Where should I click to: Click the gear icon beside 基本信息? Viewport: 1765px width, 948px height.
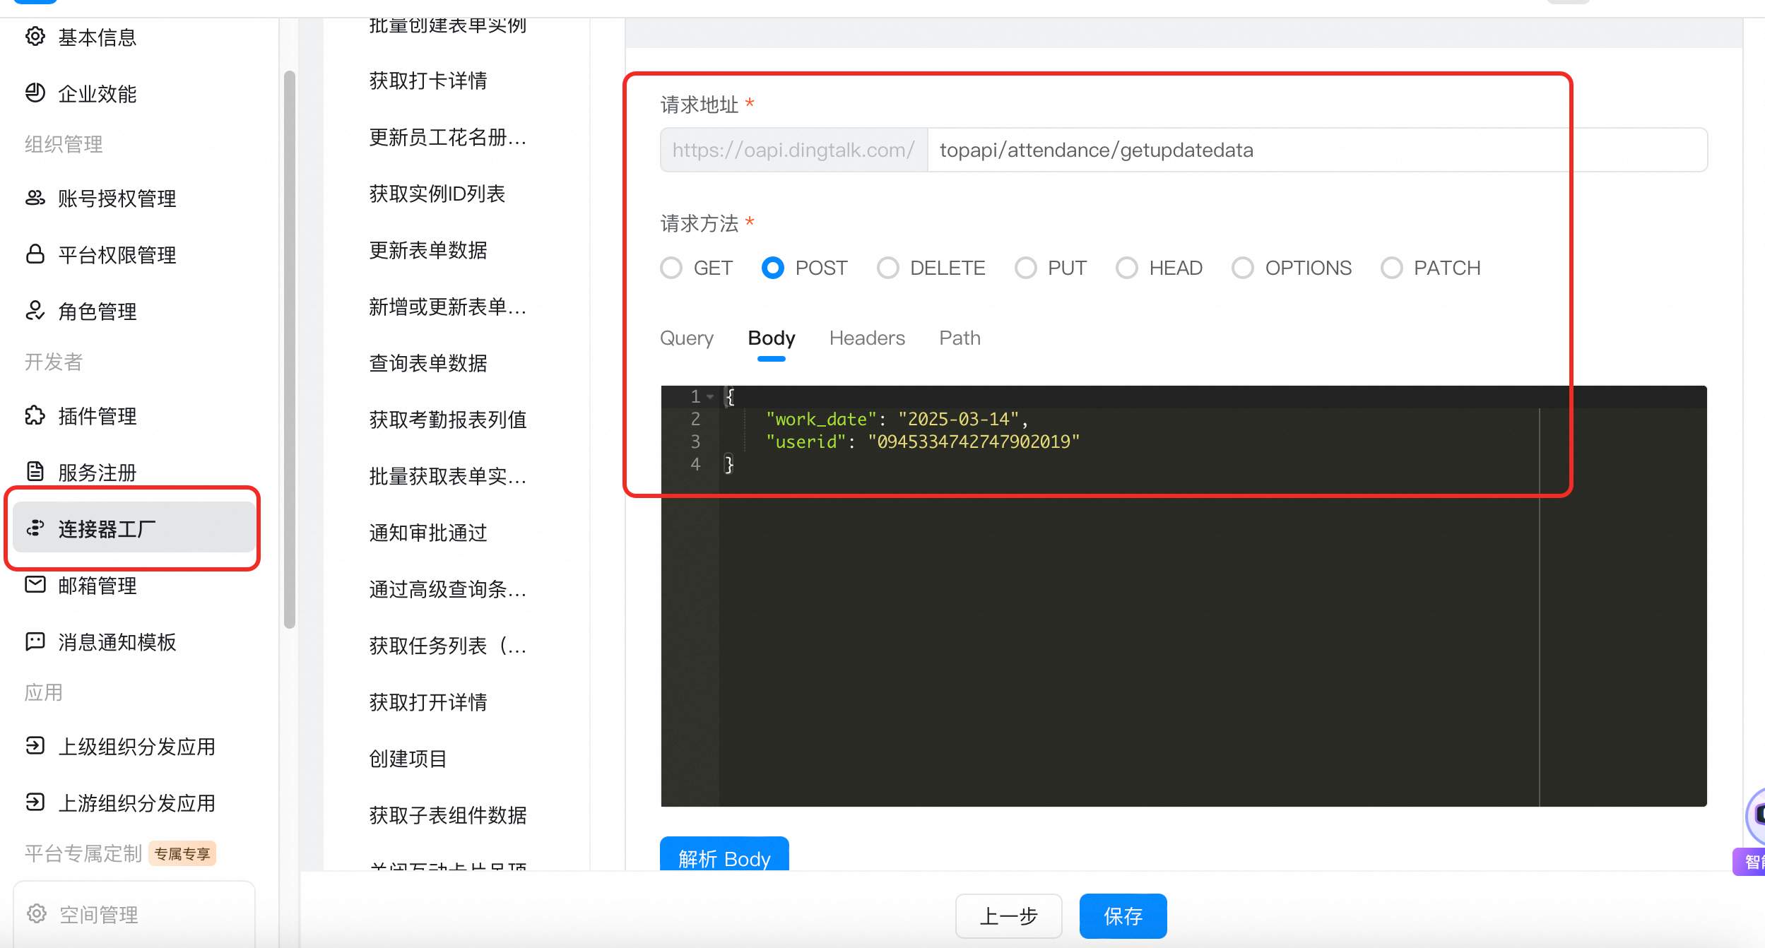35,36
